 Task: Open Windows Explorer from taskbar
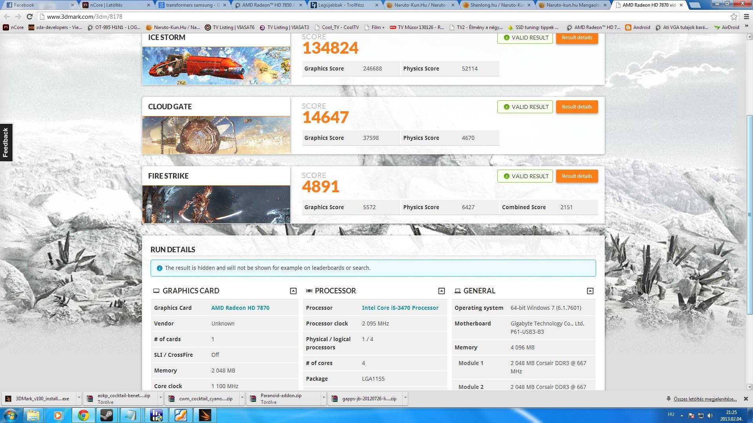click(x=33, y=415)
